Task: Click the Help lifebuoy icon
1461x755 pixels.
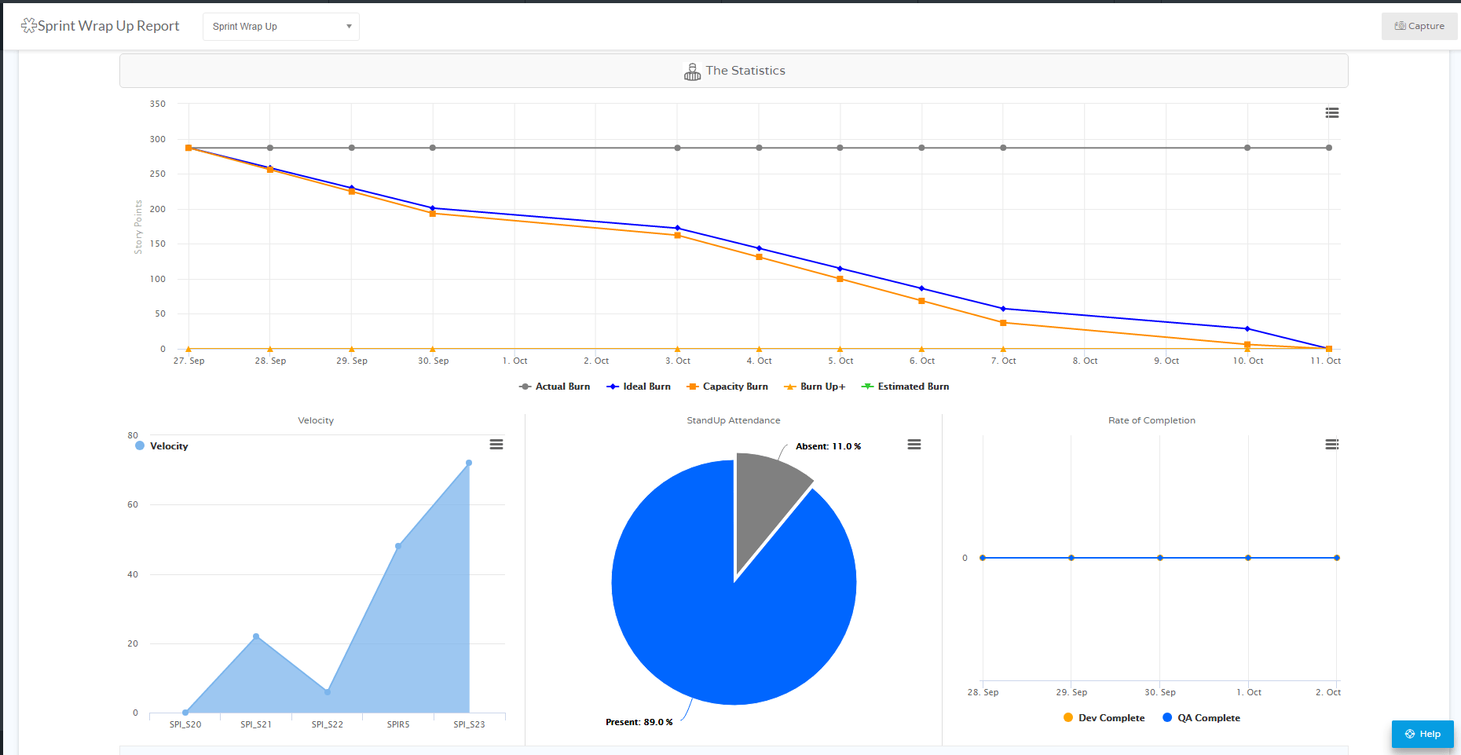Action: [x=1410, y=734]
